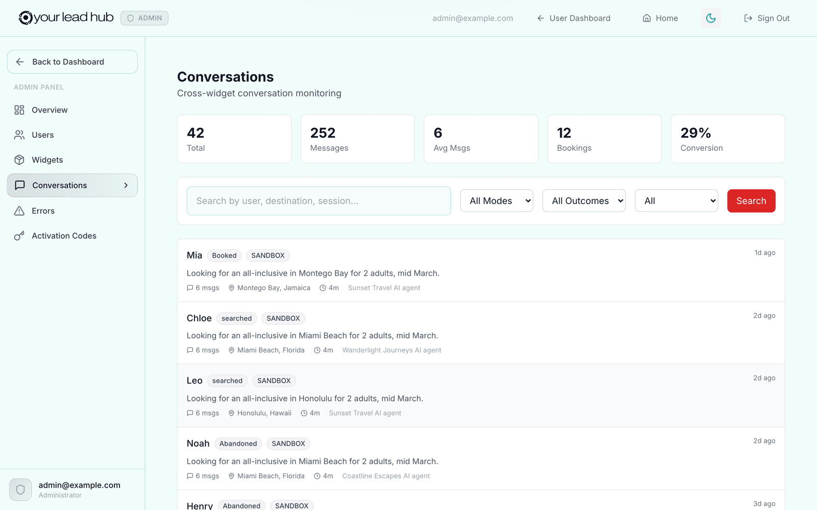817x510 pixels.
Task: Click the Users people icon
Action: 19,135
